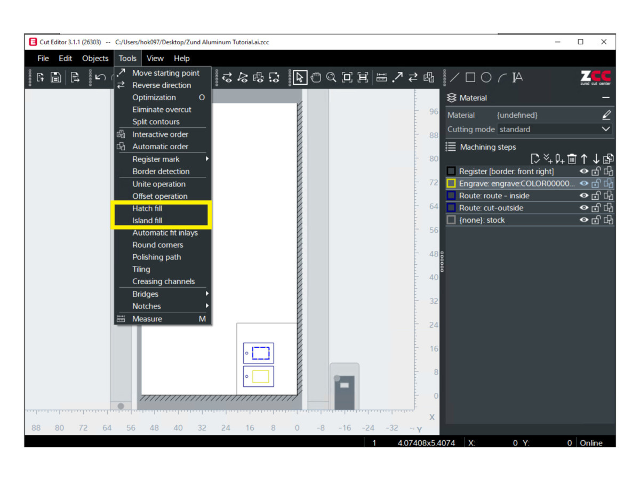
Task: Select the line drawing tool
Action: point(454,78)
